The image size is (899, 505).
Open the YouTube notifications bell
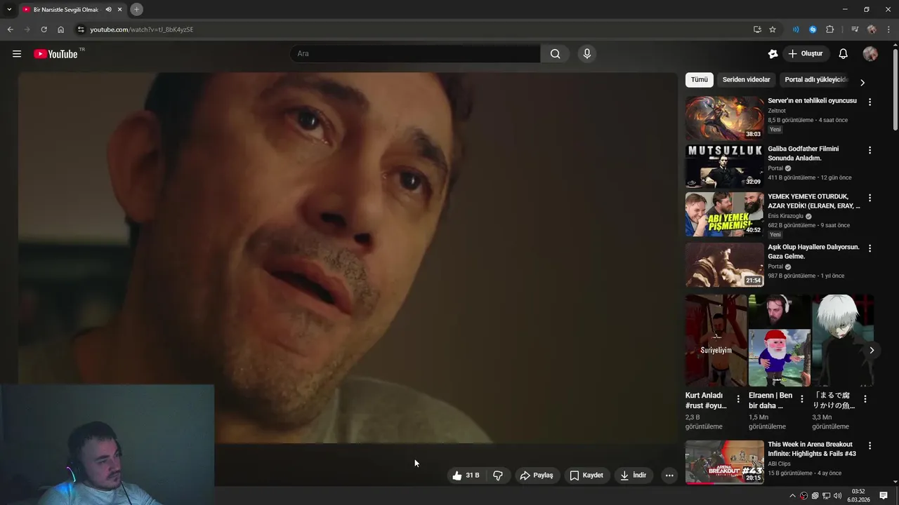(844, 54)
